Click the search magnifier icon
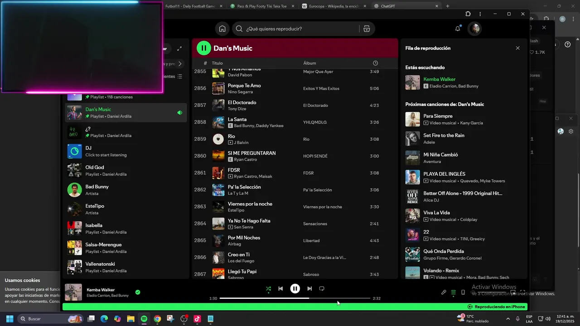 [240, 29]
